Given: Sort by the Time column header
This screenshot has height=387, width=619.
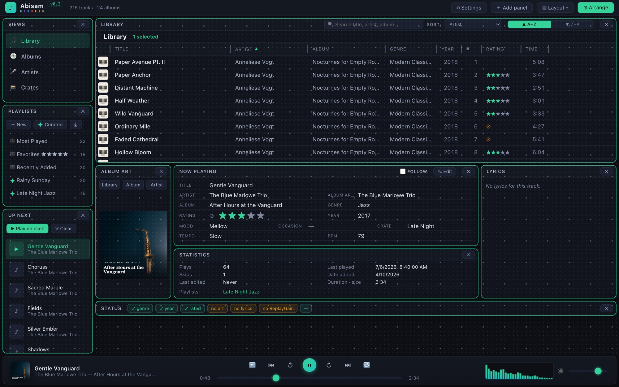Looking at the screenshot, I should point(531,49).
